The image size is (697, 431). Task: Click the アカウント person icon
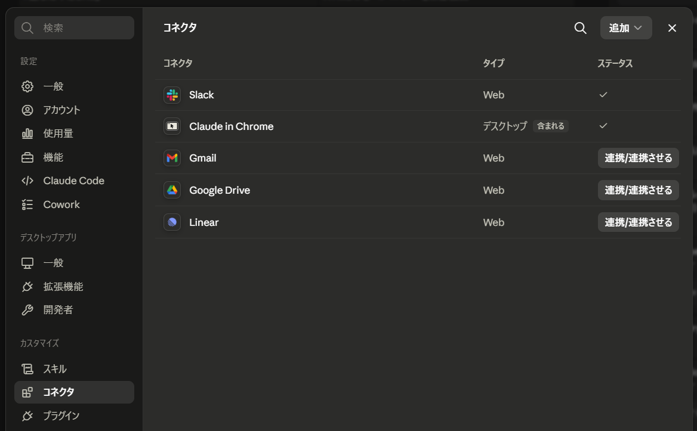[27, 110]
